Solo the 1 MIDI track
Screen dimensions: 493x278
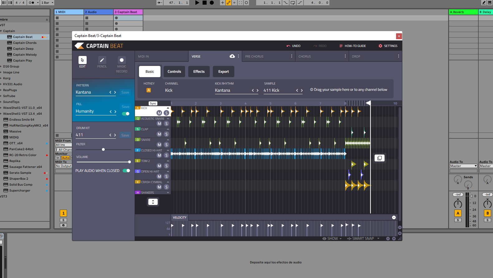63,220
